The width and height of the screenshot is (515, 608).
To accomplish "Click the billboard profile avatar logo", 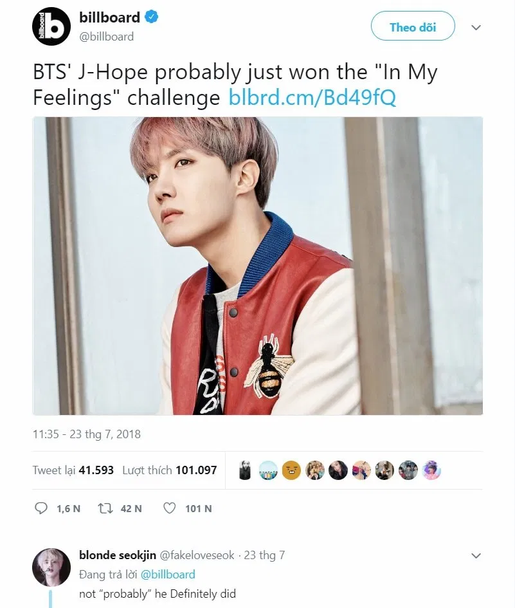I will (51, 27).
